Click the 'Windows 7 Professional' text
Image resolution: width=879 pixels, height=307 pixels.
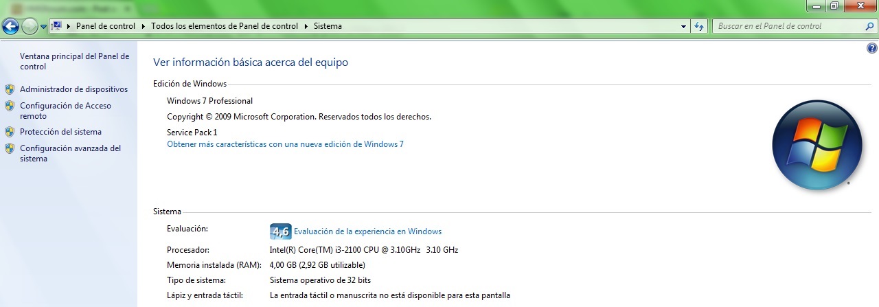click(x=209, y=101)
